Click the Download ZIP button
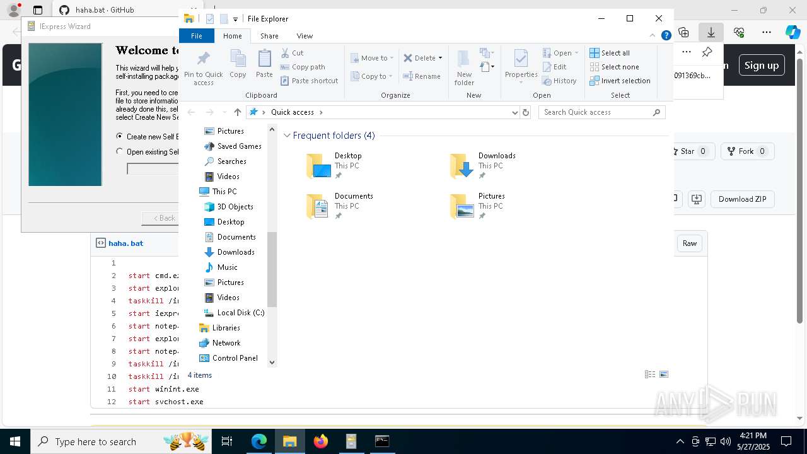 [742, 199]
